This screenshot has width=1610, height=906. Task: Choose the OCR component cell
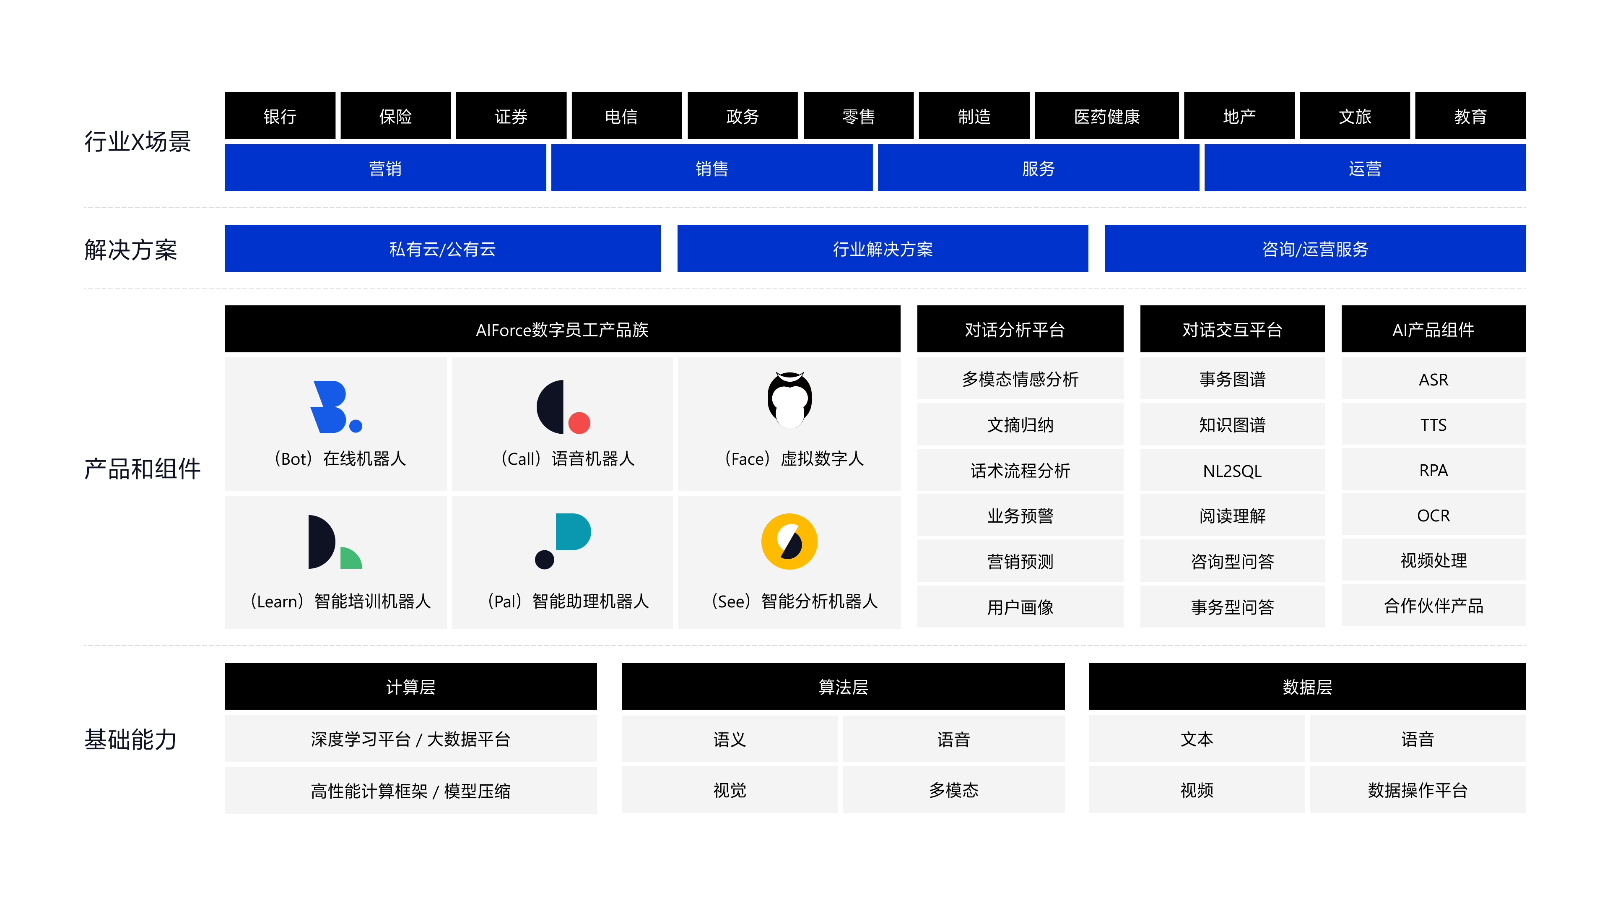pos(1433,515)
